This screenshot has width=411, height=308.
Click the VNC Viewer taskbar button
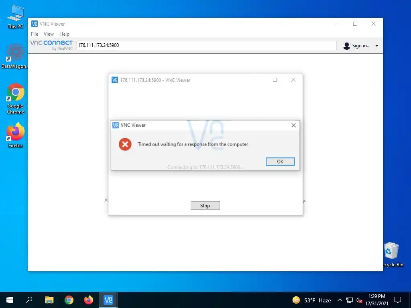(108, 300)
